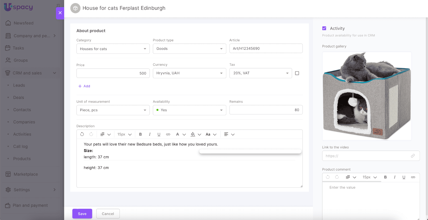Toggle Underline in Description toolbar
Viewport: 428px width, 220px height.
coord(159,134)
